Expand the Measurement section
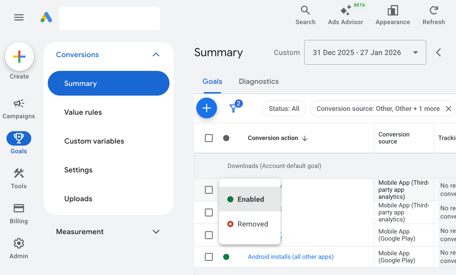The height and width of the screenshot is (275, 456). pyautogui.click(x=156, y=231)
